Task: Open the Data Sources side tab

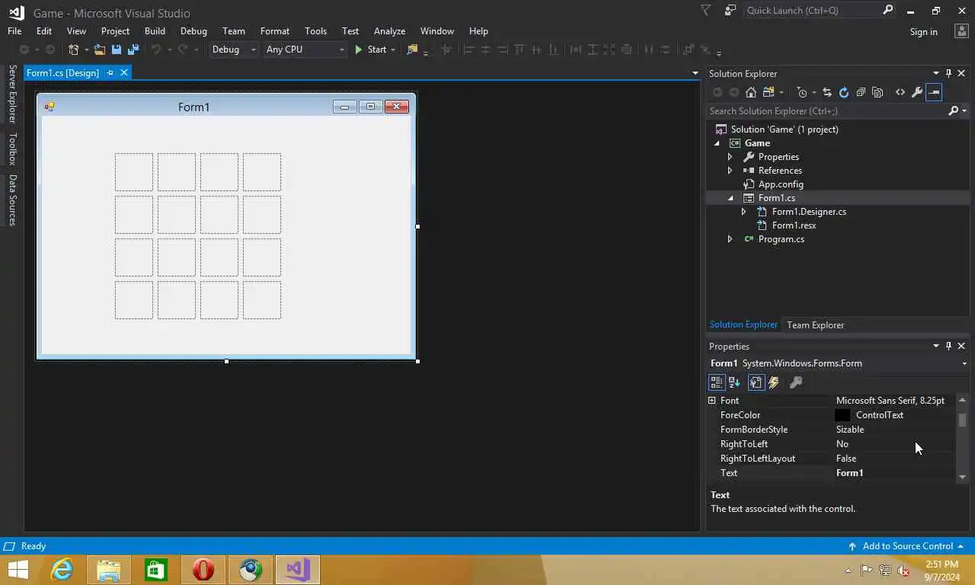Action: click(12, 200)
